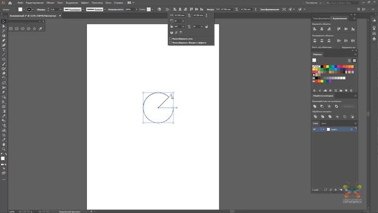Select the Pen tool
Viewport: 378px width, 213px height.
(4, 40)
